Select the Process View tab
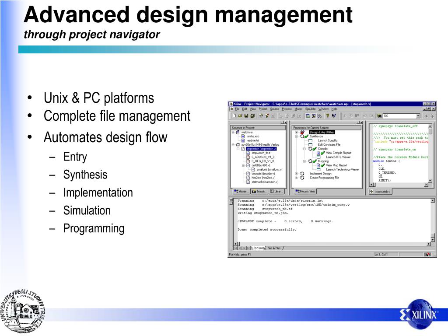This screenshot has width=448, height=336. pos(305,192)
